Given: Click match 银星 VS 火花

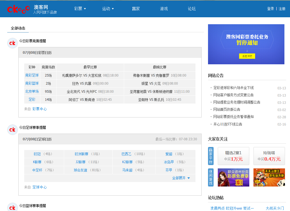Looking at the screenshot, I should pyautogui.click(x=151, y=84).
